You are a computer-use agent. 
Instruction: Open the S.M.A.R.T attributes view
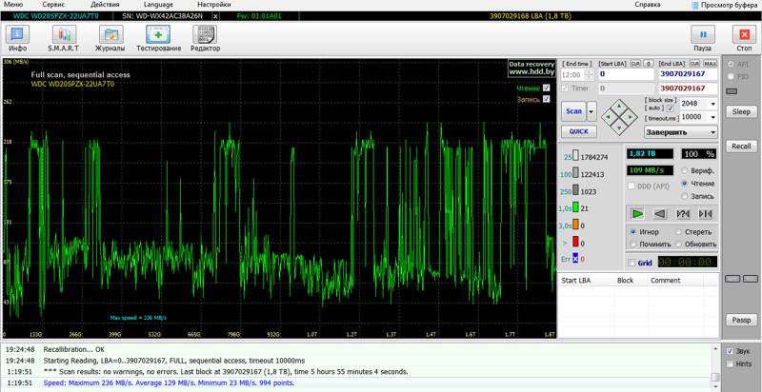(64, 38)
